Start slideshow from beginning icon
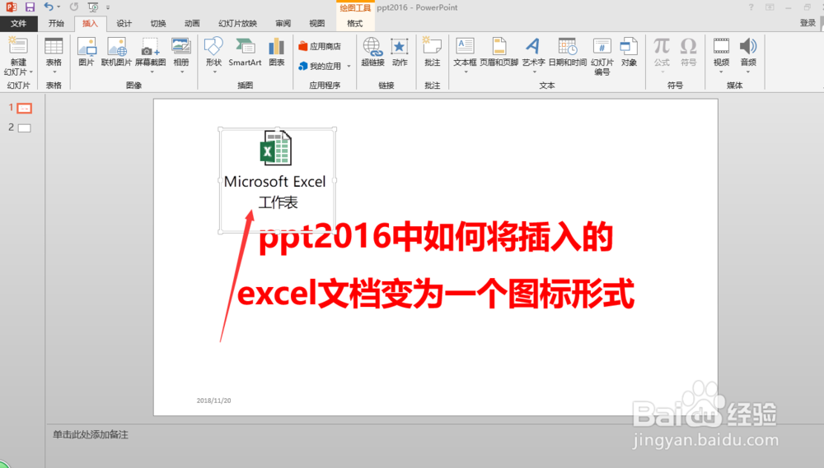 [x=93, y=7]
